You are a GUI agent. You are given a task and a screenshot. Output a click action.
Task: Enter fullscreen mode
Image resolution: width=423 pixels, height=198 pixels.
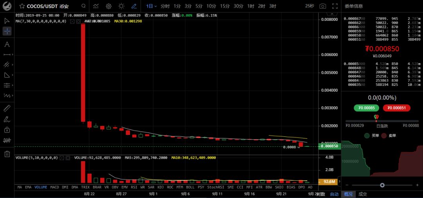click(x=335, y=6)
